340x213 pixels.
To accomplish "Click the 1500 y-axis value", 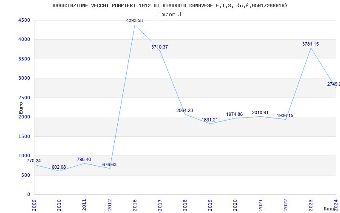I will click(x=24, y=136).
